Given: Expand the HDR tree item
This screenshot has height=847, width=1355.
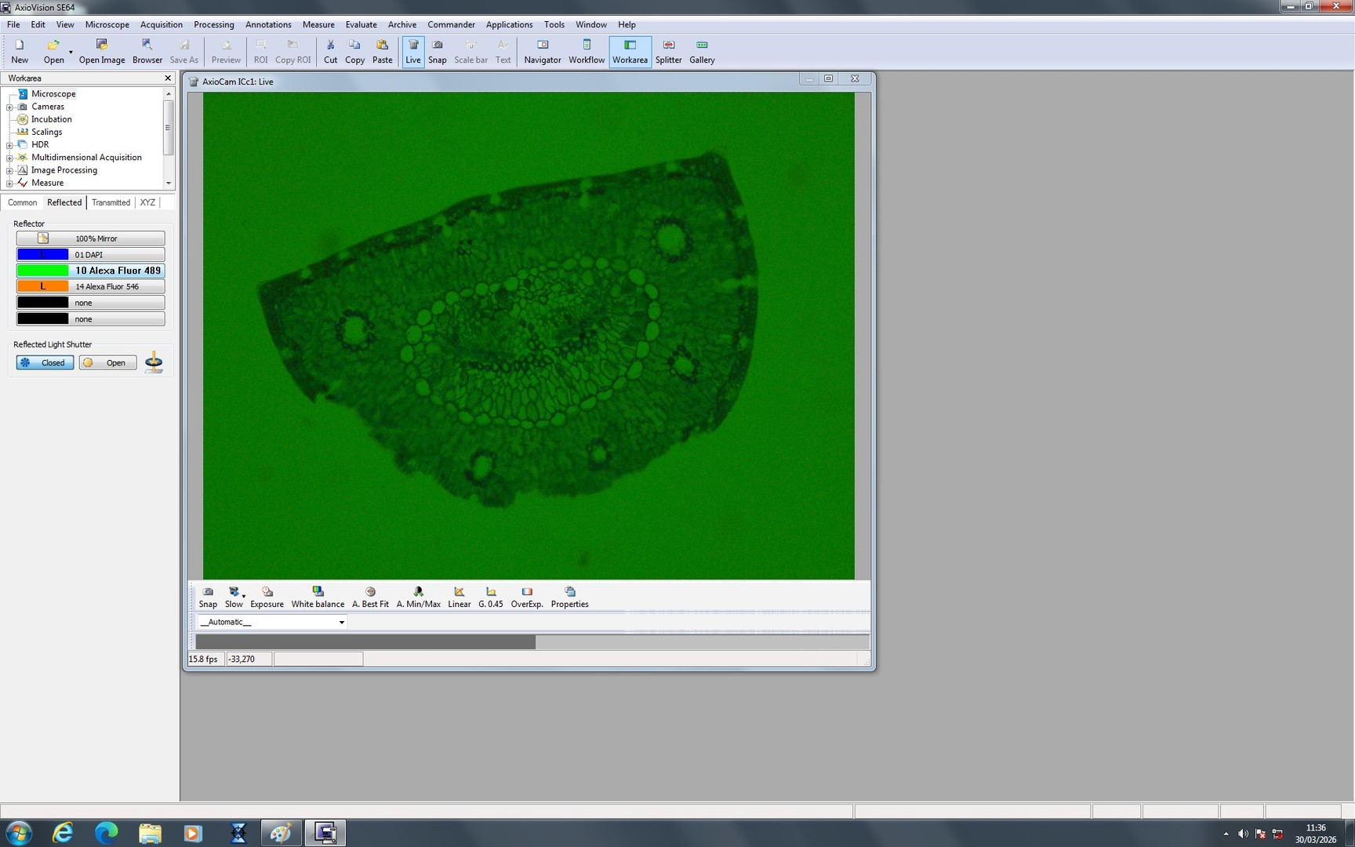Looking at the screenshot, I should 10,144.
